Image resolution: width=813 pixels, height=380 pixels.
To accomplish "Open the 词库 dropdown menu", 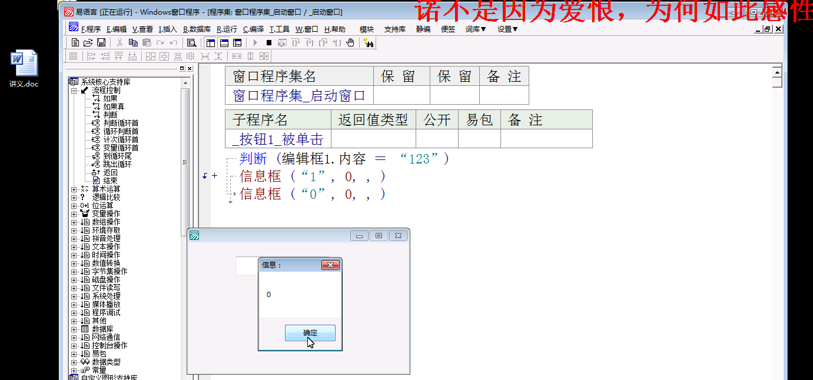I will tap(474, 28).
